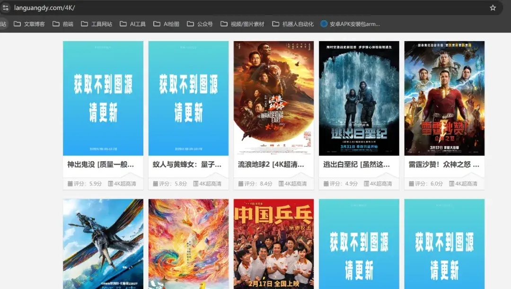The height and width of the screenshot is (289, 511).
Task: Click the folder icon beside 机器人自动化 bookmark
Action: pos(274,24)
